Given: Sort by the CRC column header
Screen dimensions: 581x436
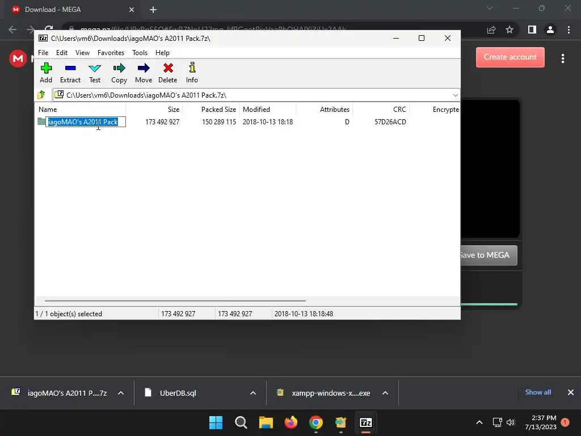Looking at the screenshot, I should [381, 110].
